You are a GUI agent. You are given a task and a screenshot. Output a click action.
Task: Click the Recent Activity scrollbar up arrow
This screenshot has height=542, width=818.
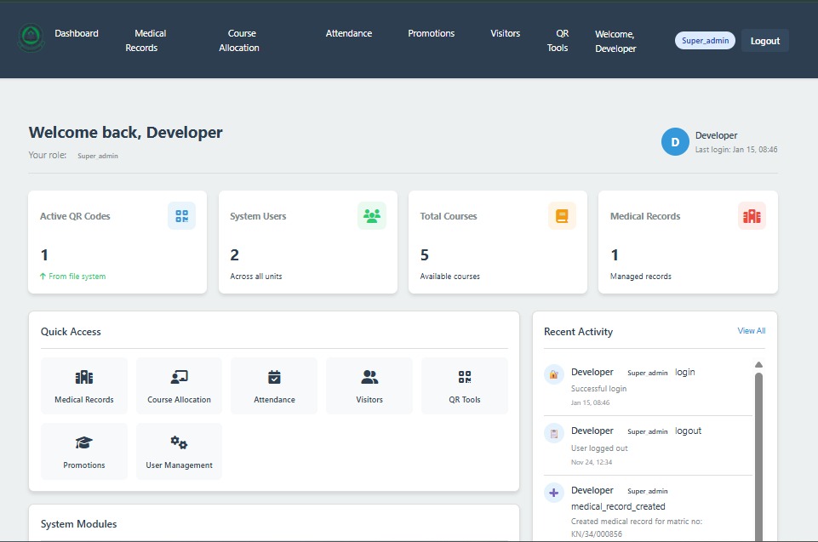tap(758, 365)
